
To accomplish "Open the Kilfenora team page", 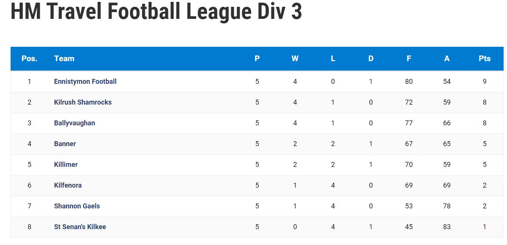I will point(68,185).
